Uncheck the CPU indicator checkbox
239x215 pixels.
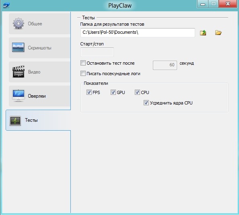tap(137, 92)
